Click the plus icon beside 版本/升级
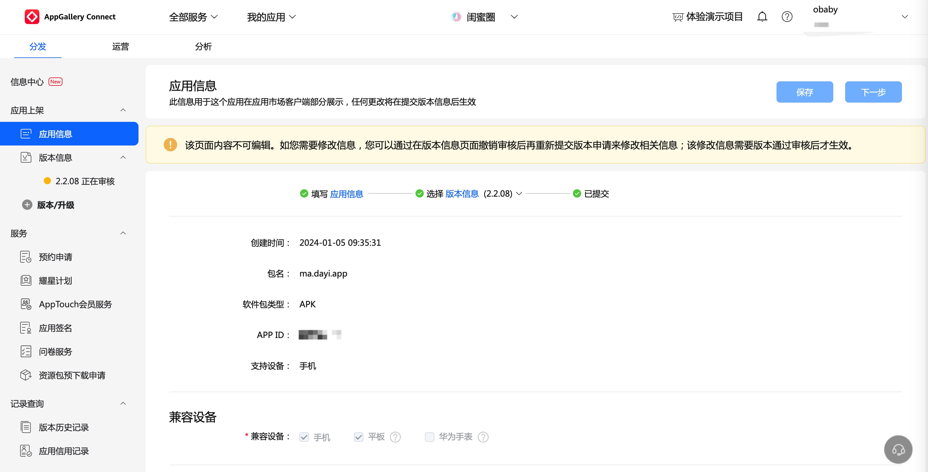Viewport: 928px width, 472px height. point(27,205)
